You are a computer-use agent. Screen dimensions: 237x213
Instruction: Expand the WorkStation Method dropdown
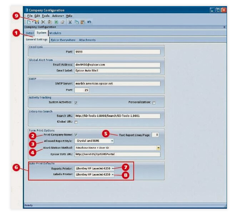[x=158, y=148]
